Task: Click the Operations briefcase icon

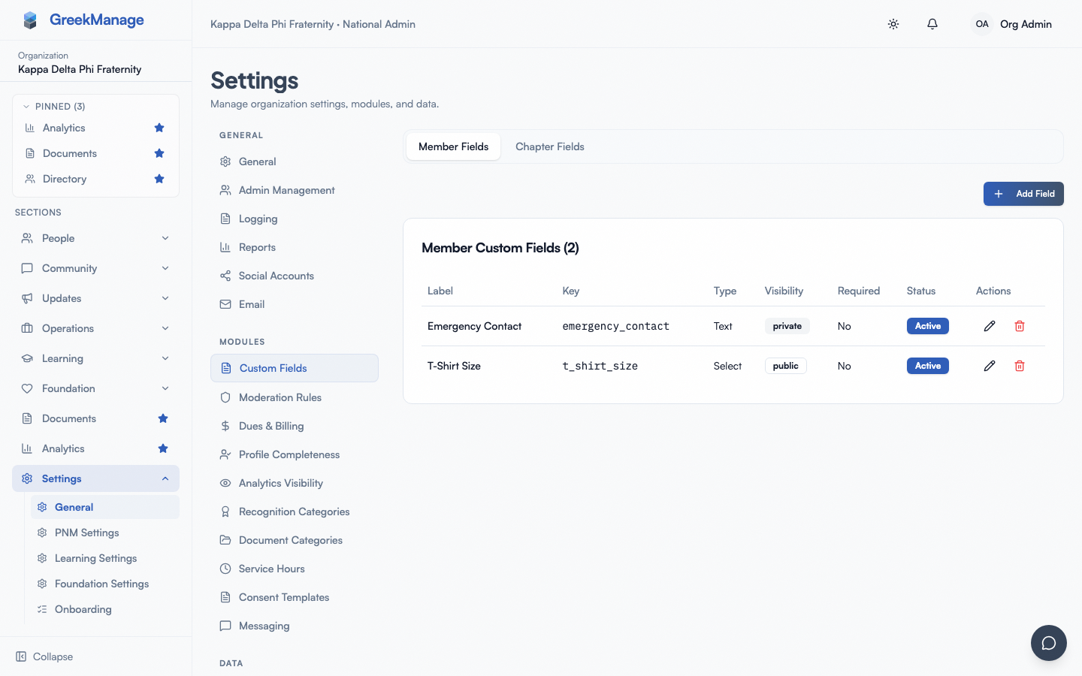Action: (x=27, y=328)
